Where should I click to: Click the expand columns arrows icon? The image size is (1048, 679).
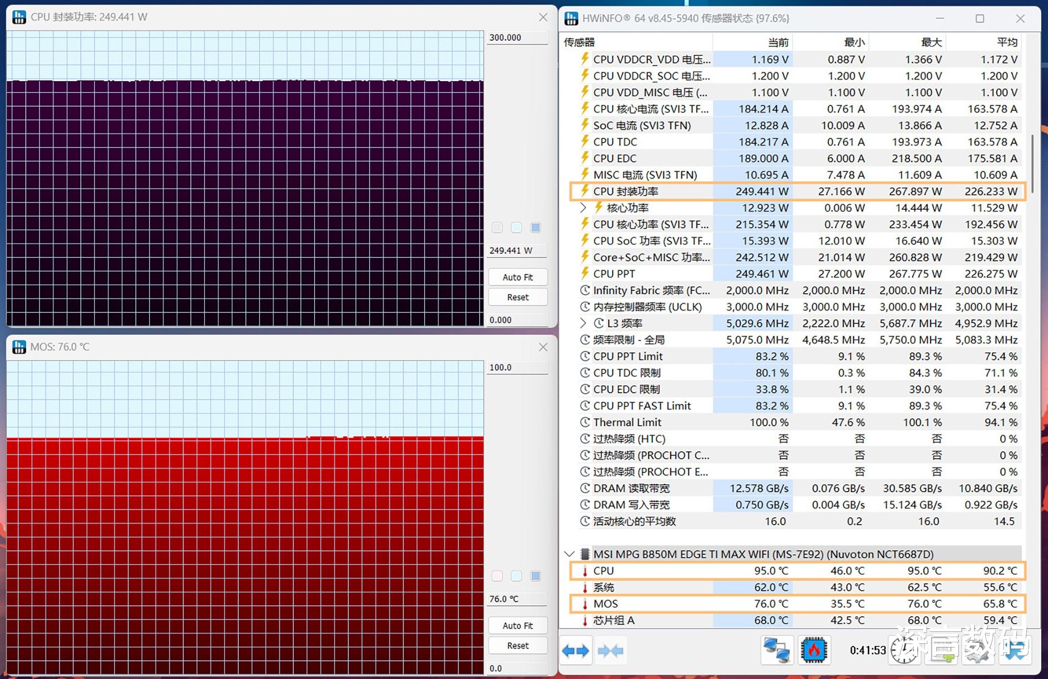point(575,651)
